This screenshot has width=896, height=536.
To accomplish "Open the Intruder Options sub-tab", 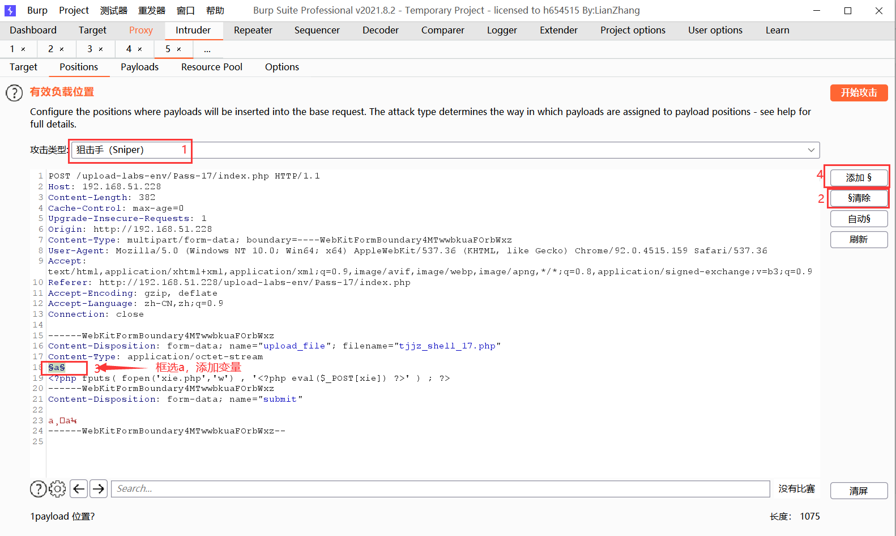I will pos(282,67).
